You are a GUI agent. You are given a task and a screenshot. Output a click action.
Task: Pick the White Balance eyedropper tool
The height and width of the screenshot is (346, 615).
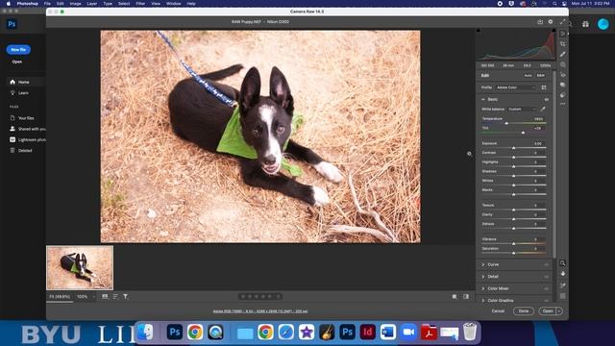pyautogui.click(x=543, y=109)
